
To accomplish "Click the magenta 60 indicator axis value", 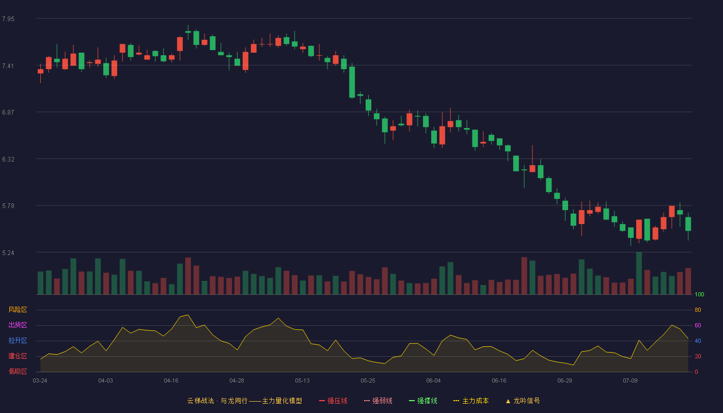I will (x=698, y=325).
